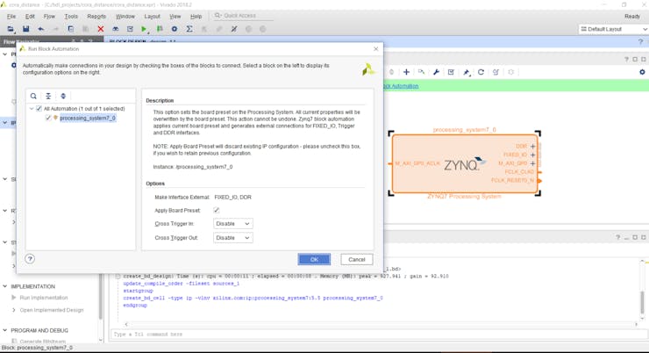Screen dimensions: 649x353
Task: Toggle the Apply Board Preset checkbox
Action: [x=217, y=210]
